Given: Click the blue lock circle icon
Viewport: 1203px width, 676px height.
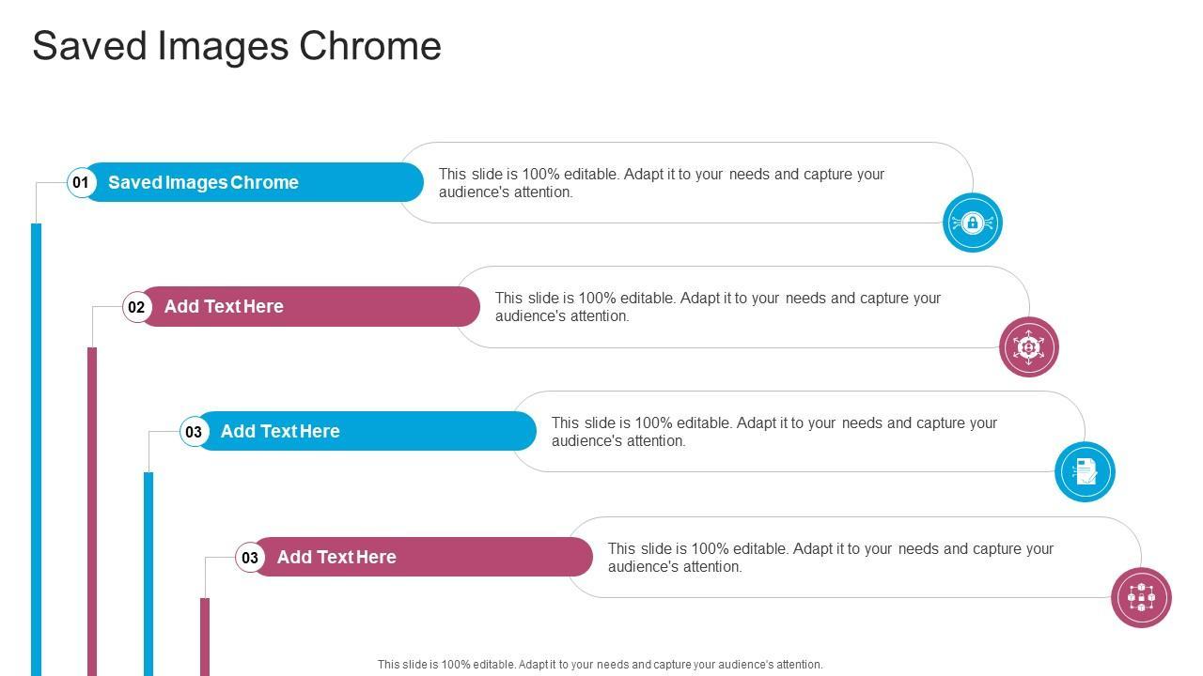Looking at the screenshot, I should click(x=973, y=223).
